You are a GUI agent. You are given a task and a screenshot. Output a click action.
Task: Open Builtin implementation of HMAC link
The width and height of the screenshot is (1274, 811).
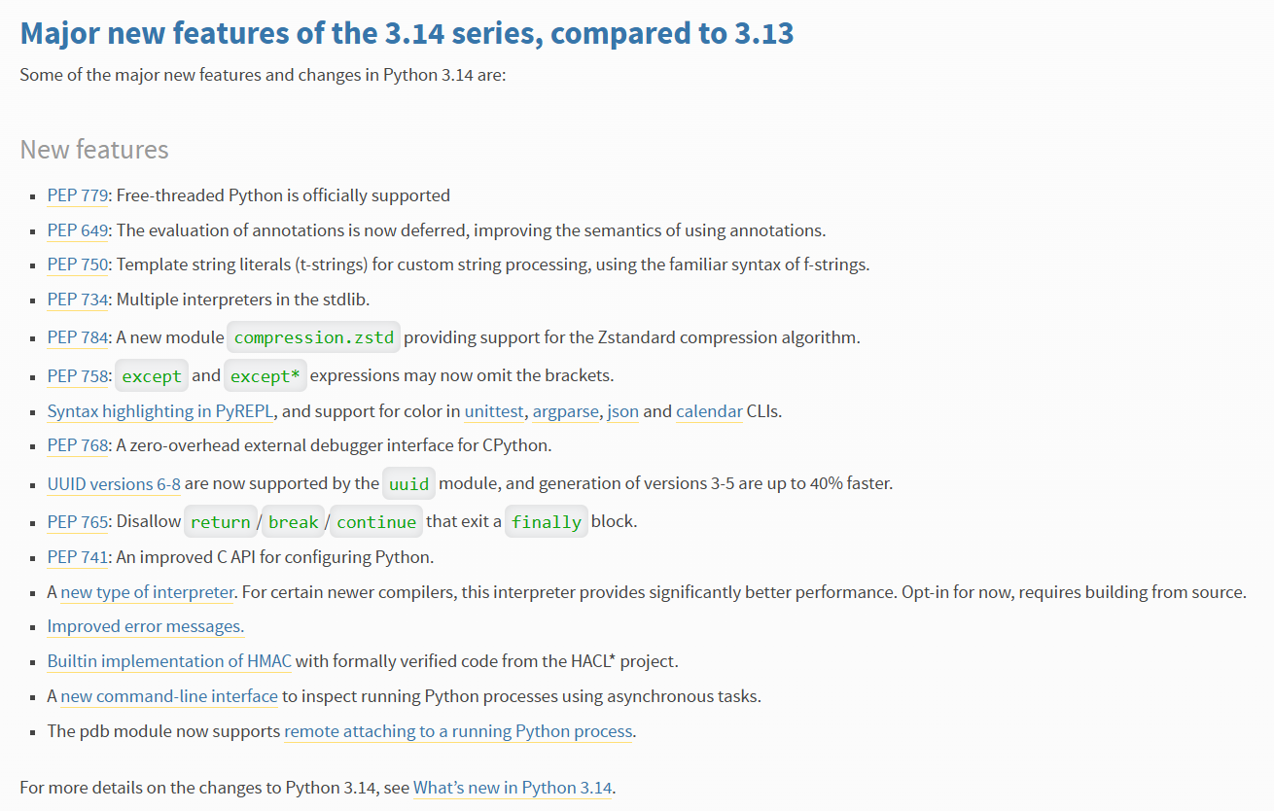click(x=169, y=661)
